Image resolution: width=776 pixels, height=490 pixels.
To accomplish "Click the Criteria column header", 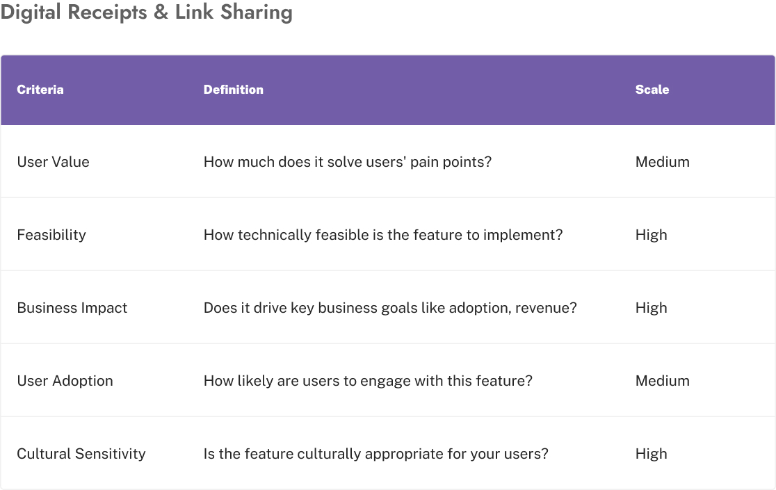I will (x=40, y=90).
